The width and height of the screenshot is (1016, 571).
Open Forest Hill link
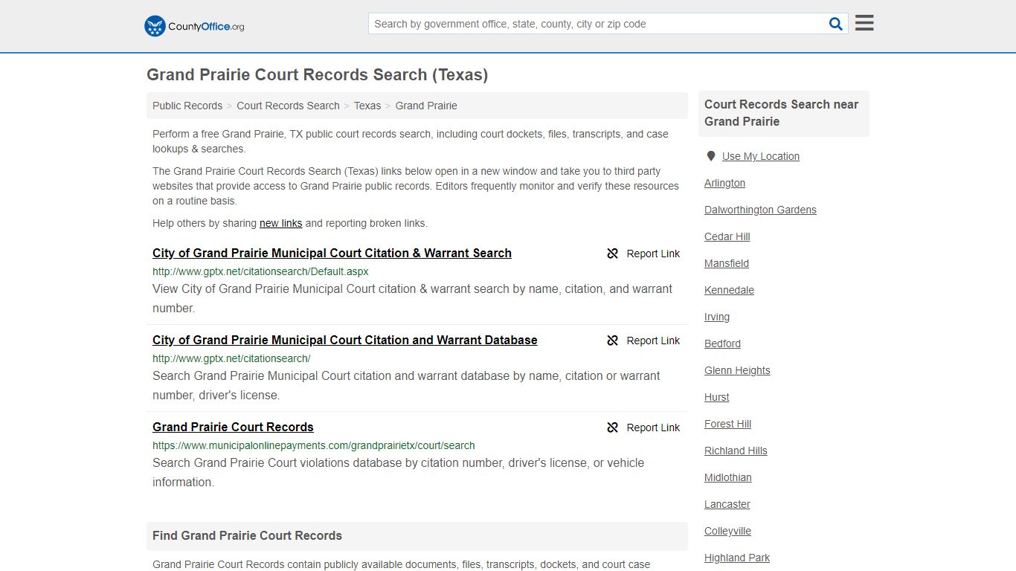pyautogui.click(x=727, y=424)
